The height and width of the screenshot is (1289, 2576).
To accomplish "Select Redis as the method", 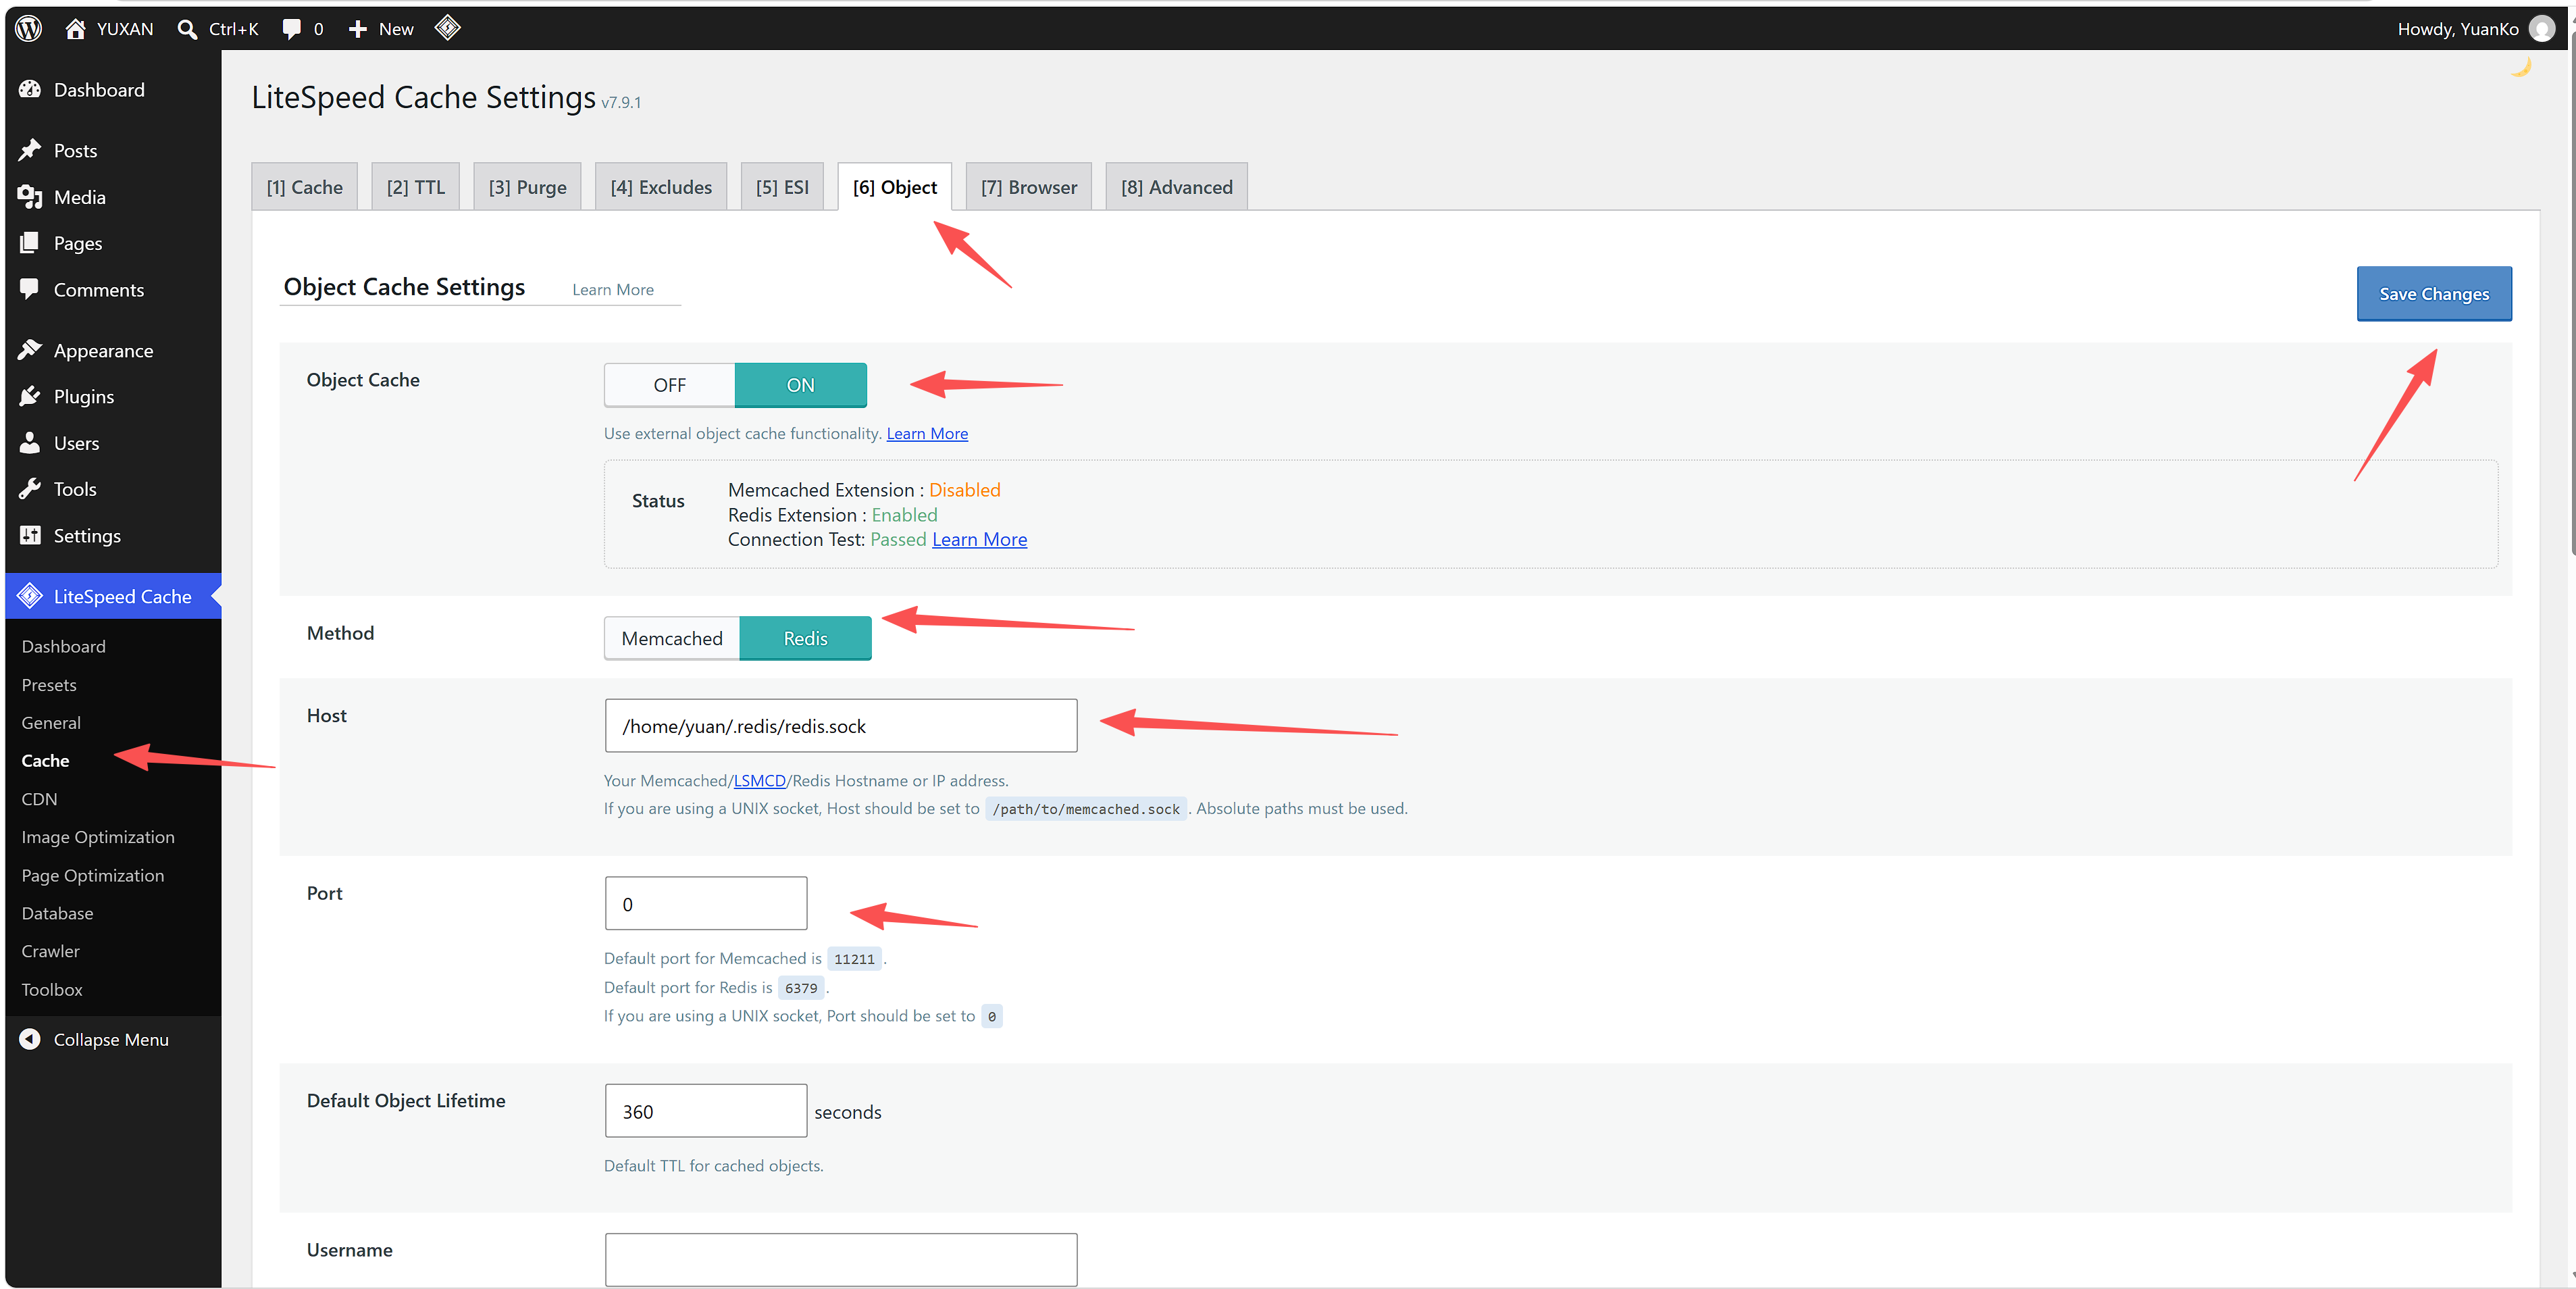I will click(805, 638).
